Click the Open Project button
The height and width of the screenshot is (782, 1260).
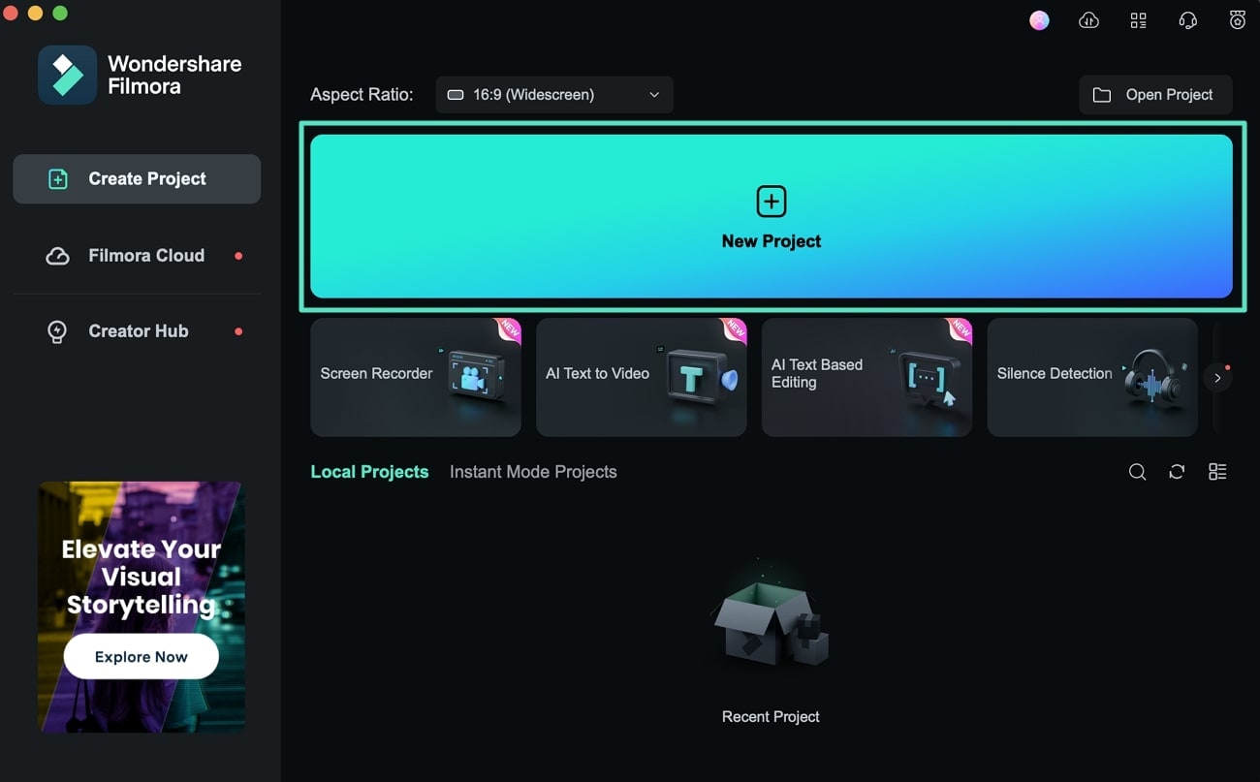1155,95
